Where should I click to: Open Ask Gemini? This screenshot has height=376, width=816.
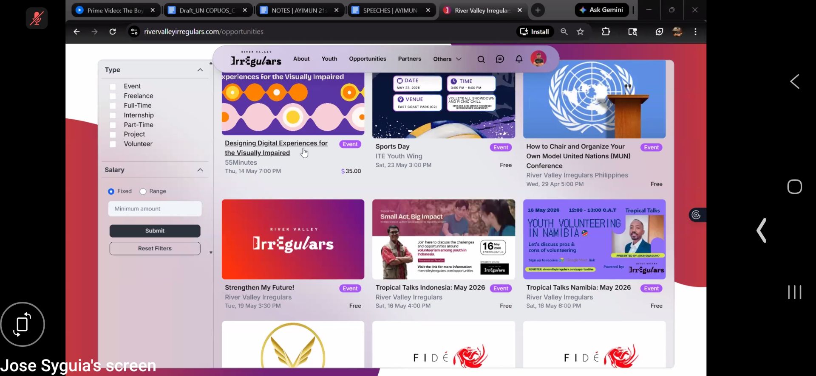(601, 10)
